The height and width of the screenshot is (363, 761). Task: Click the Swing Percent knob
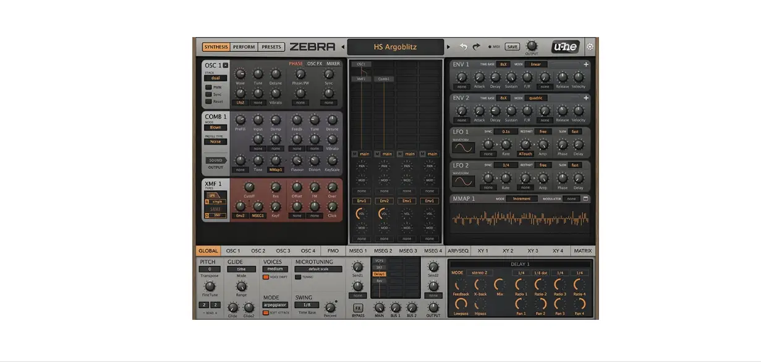coord(330,307)
